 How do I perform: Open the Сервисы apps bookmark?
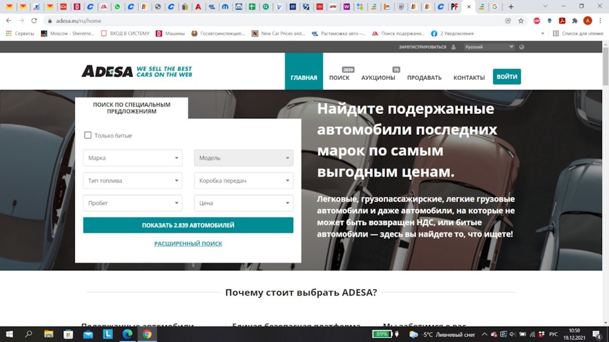(20, 34)
